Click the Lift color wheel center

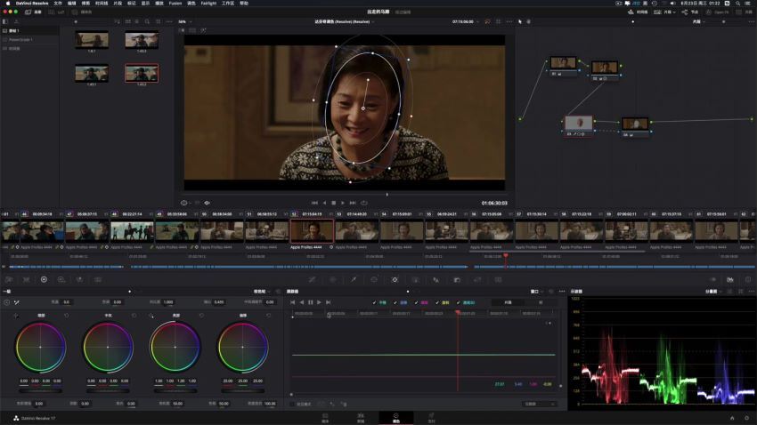click(41, 347)
